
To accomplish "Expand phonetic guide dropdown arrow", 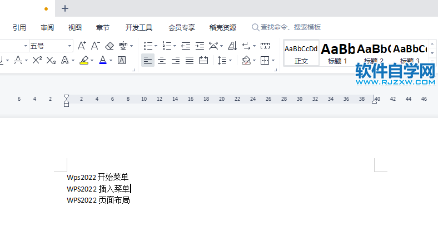I will pyautogui.click(x=131, y=46).
